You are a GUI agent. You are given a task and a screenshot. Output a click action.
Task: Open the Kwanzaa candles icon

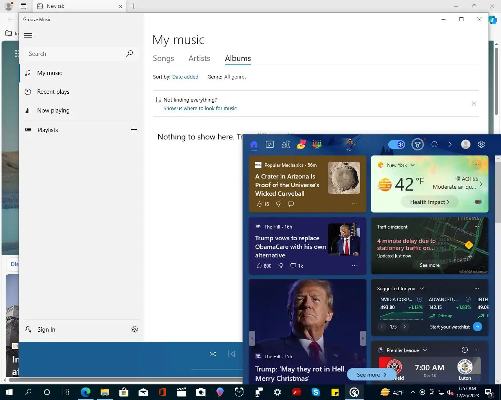coord(317,145)
